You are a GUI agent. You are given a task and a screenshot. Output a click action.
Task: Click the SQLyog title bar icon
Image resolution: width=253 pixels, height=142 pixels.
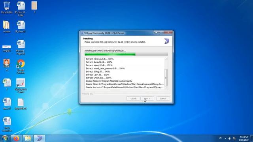82,33
